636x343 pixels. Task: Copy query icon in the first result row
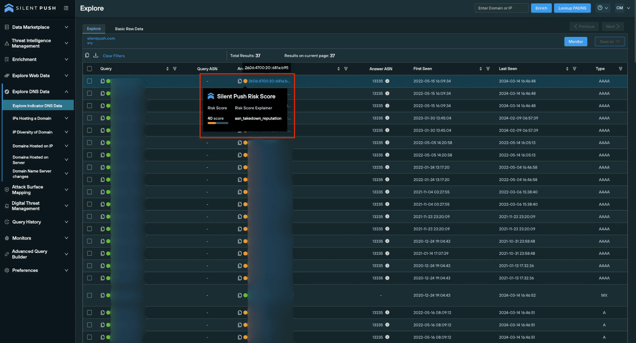pyautogui.click(x=103, y=81)
